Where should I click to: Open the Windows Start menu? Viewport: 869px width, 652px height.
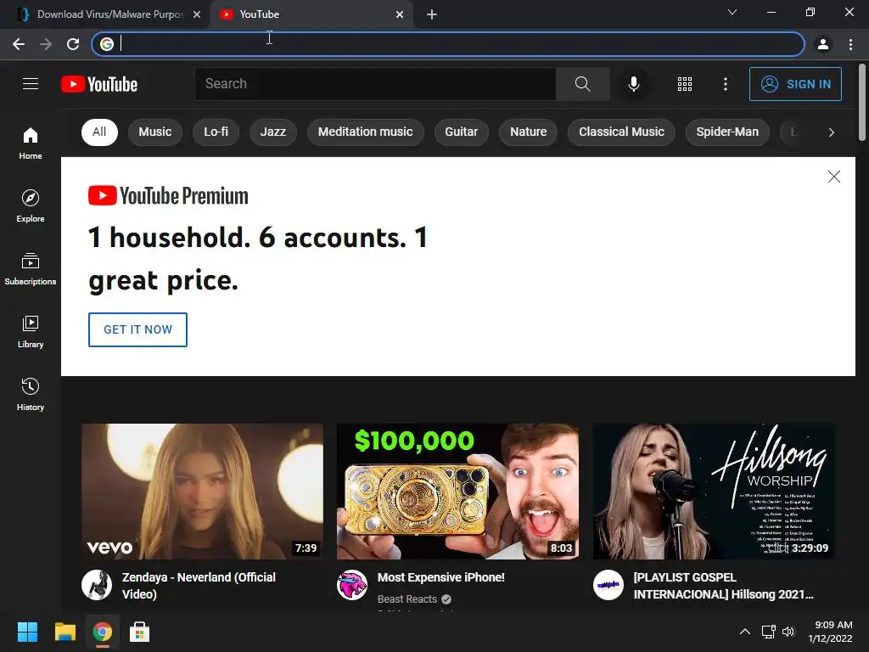pyautogui.click(x=27, y=632)
